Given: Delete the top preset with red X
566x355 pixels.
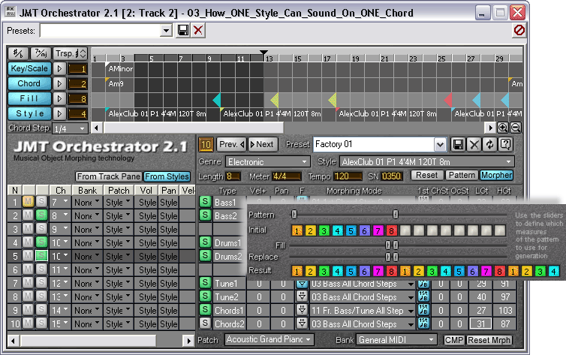Looking at the screenshot, I should pyautogui.click(x=198, y=30).
